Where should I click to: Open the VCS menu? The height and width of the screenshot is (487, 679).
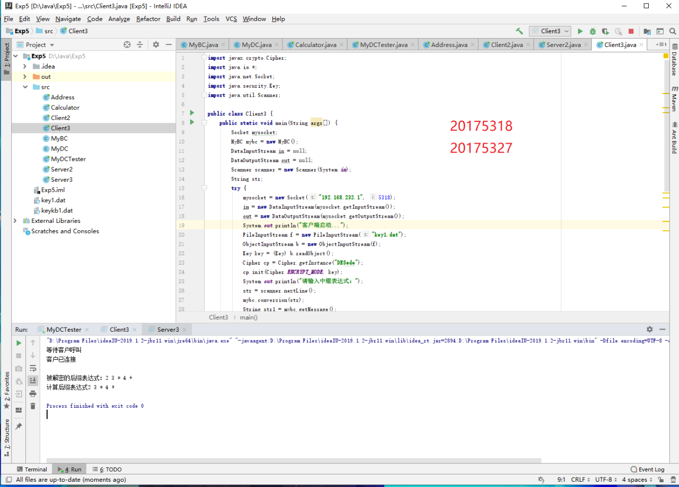[x=231, y=18]
